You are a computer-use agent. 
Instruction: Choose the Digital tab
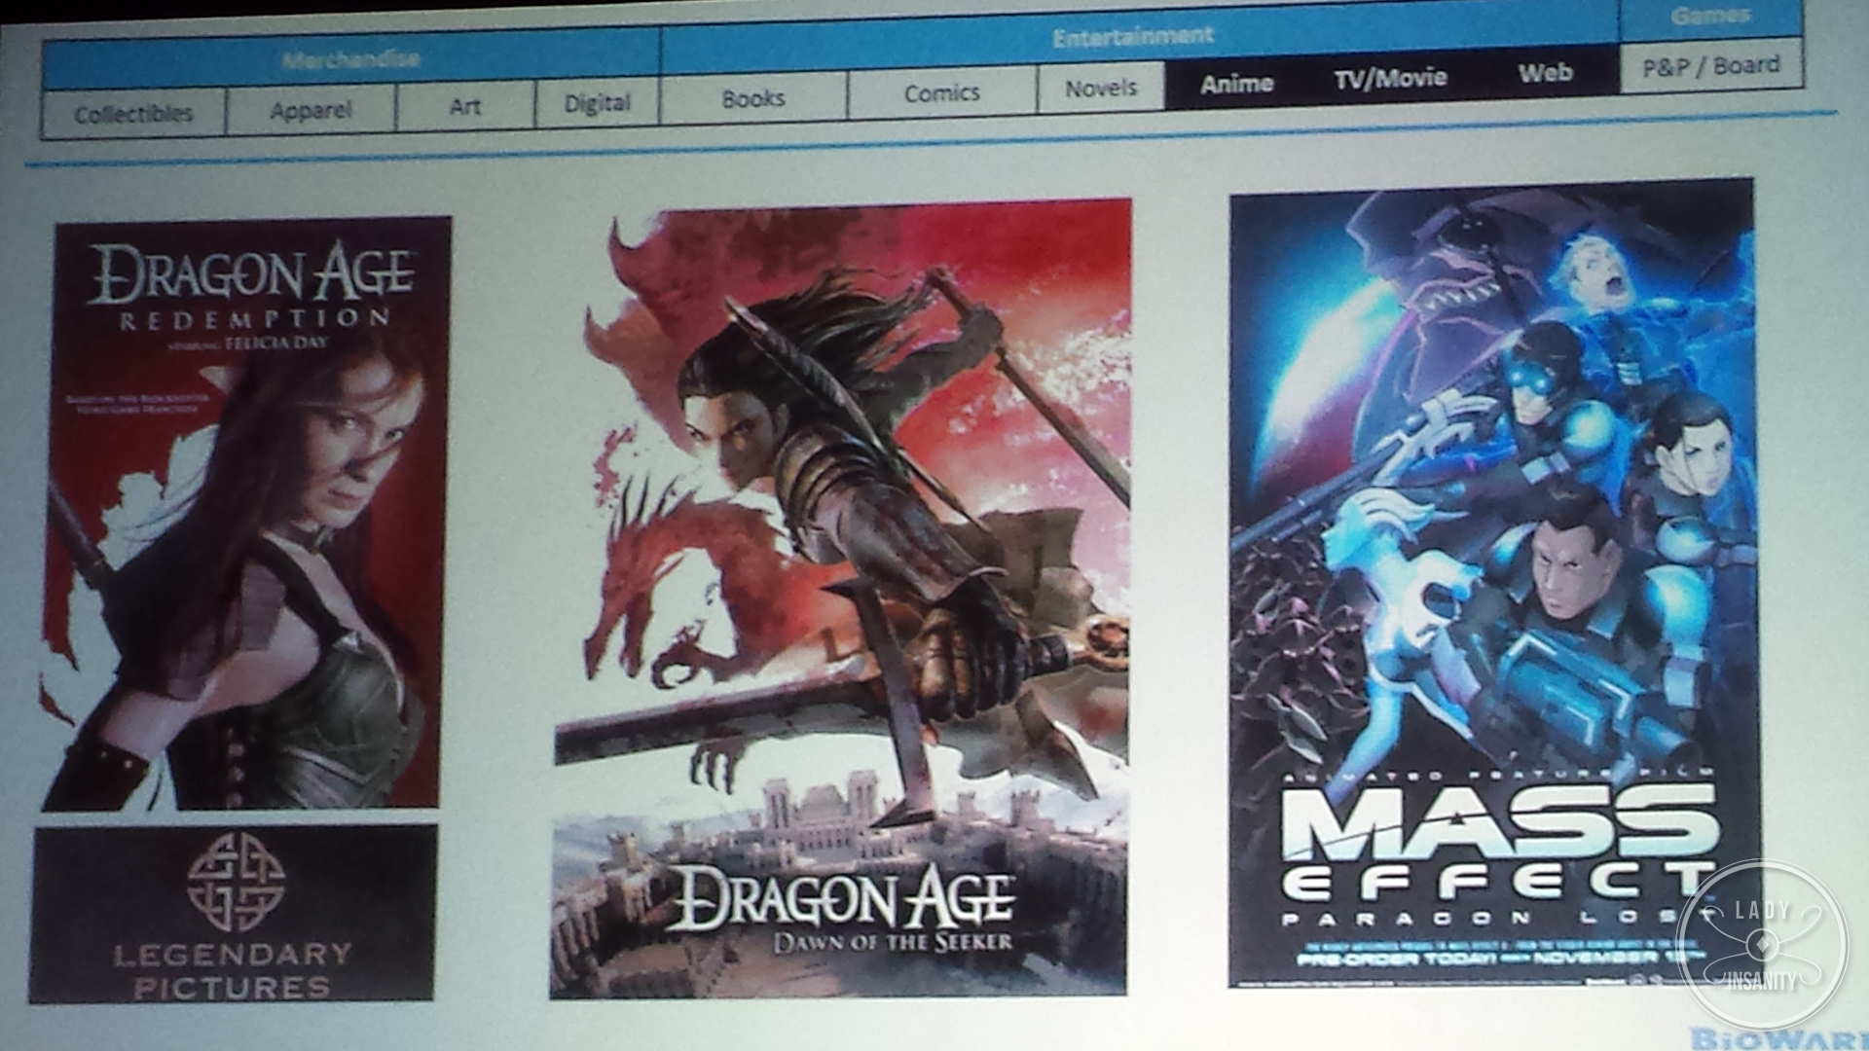(x=598, y=101)
